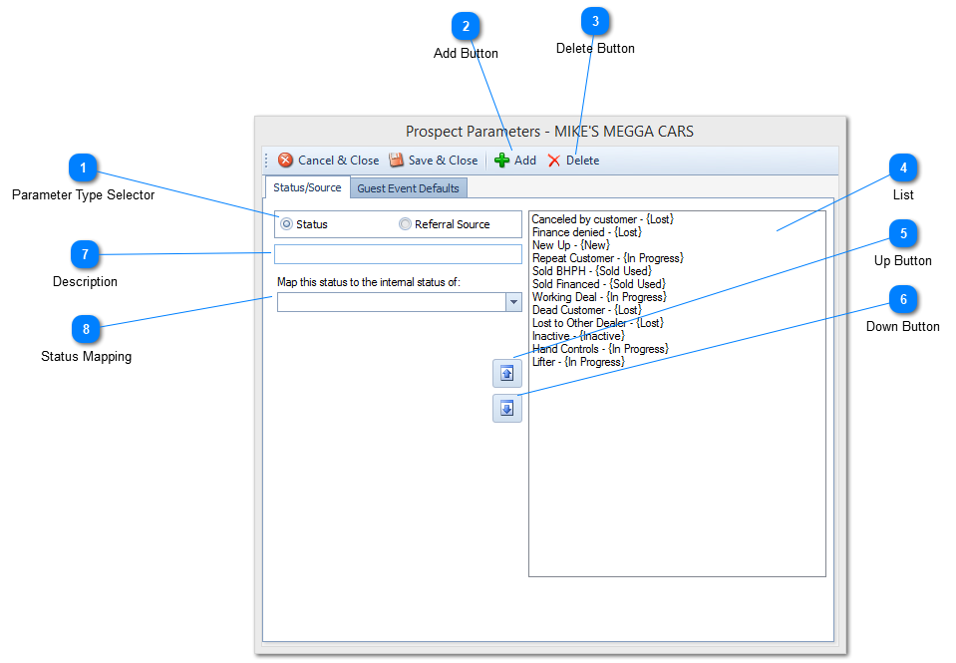
Task: Select 'Finance denied - {Lost}' list entry
Action: pos(586,232)
